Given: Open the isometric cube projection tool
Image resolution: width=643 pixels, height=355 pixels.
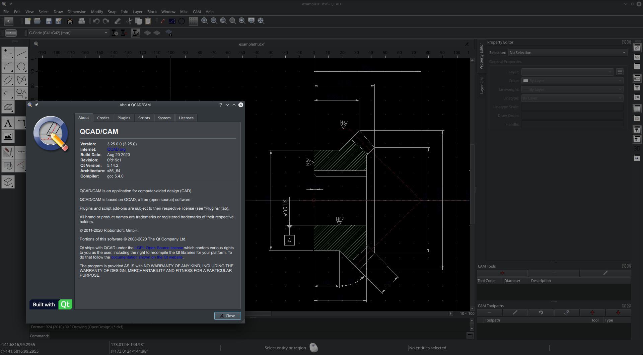Looking at the screenshot, I should 8,182.
